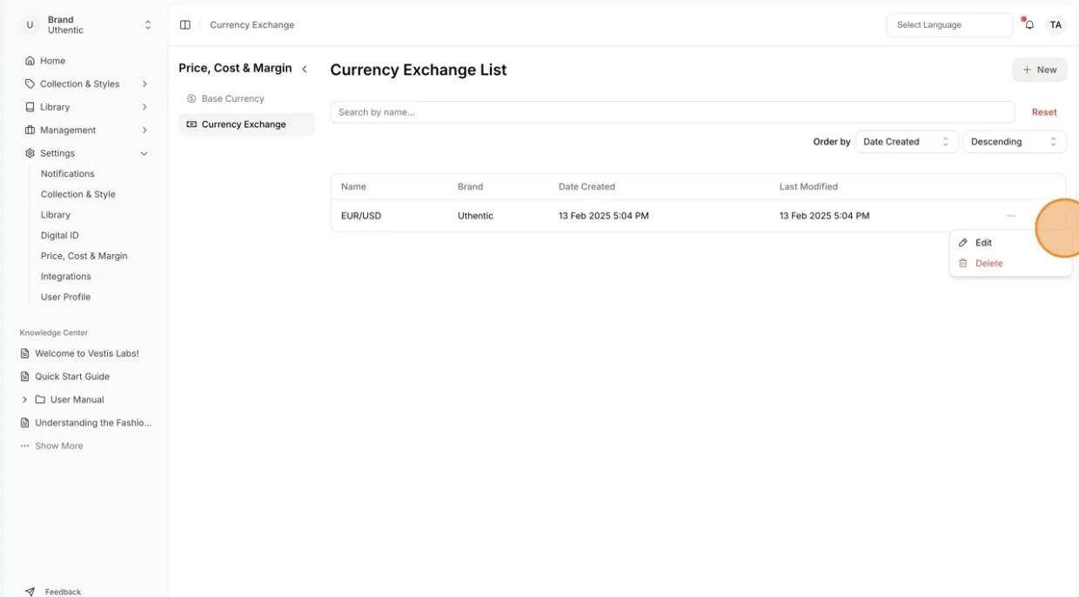Click the EUR/USD row ellipsis icon
Screen dimensions: 1079x597
coord(1010,216)
